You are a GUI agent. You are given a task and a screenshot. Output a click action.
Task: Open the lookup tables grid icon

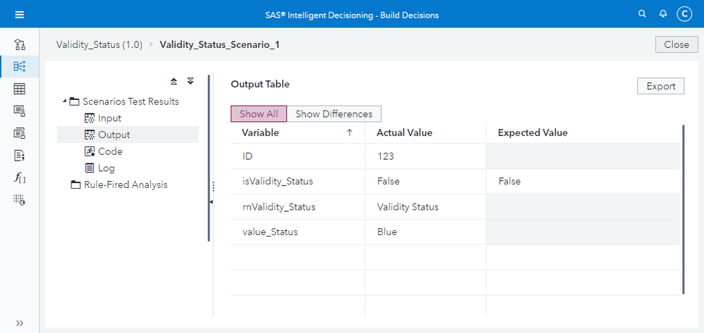point(20,89)
